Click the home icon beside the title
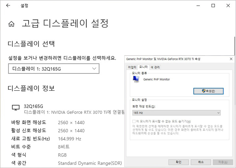 click(12, 24)
